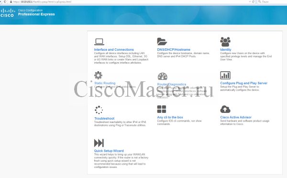Click the users group icon for Identity
Screen dimensions: 287x178
(x=225, y=42)
